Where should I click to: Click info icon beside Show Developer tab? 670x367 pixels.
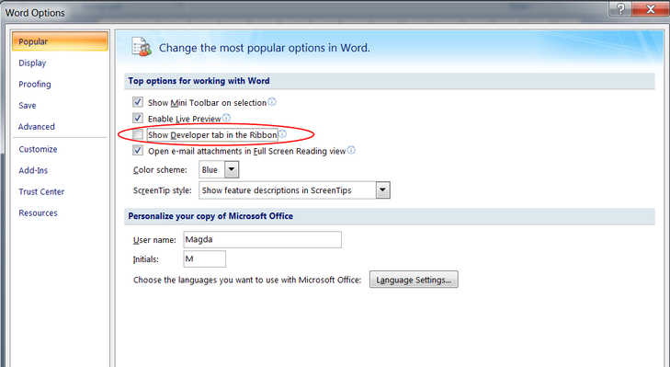coord(282,134)
